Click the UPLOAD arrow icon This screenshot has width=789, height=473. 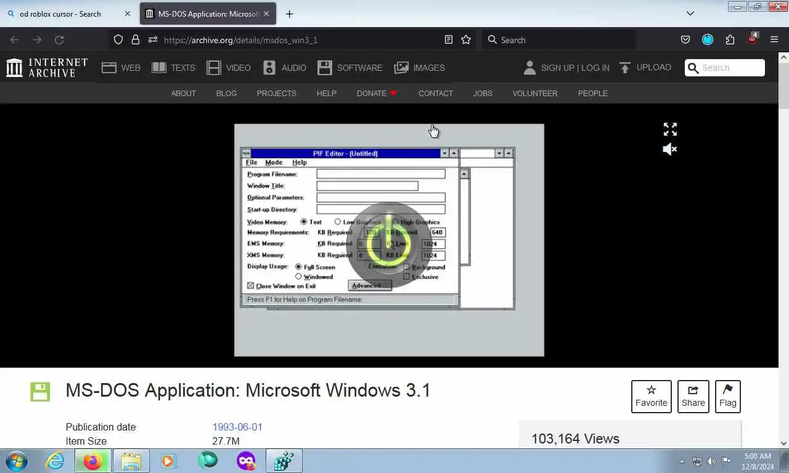click(x=625, y=68)
